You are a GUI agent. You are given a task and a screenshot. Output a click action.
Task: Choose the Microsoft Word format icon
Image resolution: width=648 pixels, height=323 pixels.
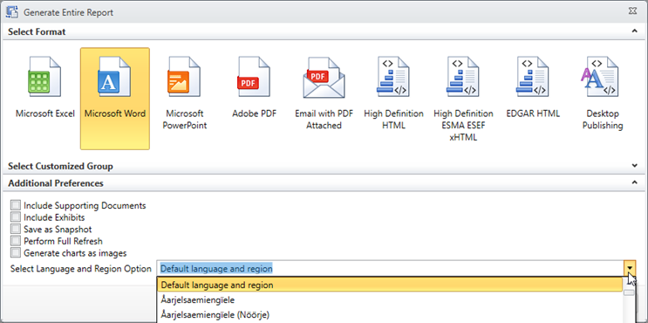point(114,78)
